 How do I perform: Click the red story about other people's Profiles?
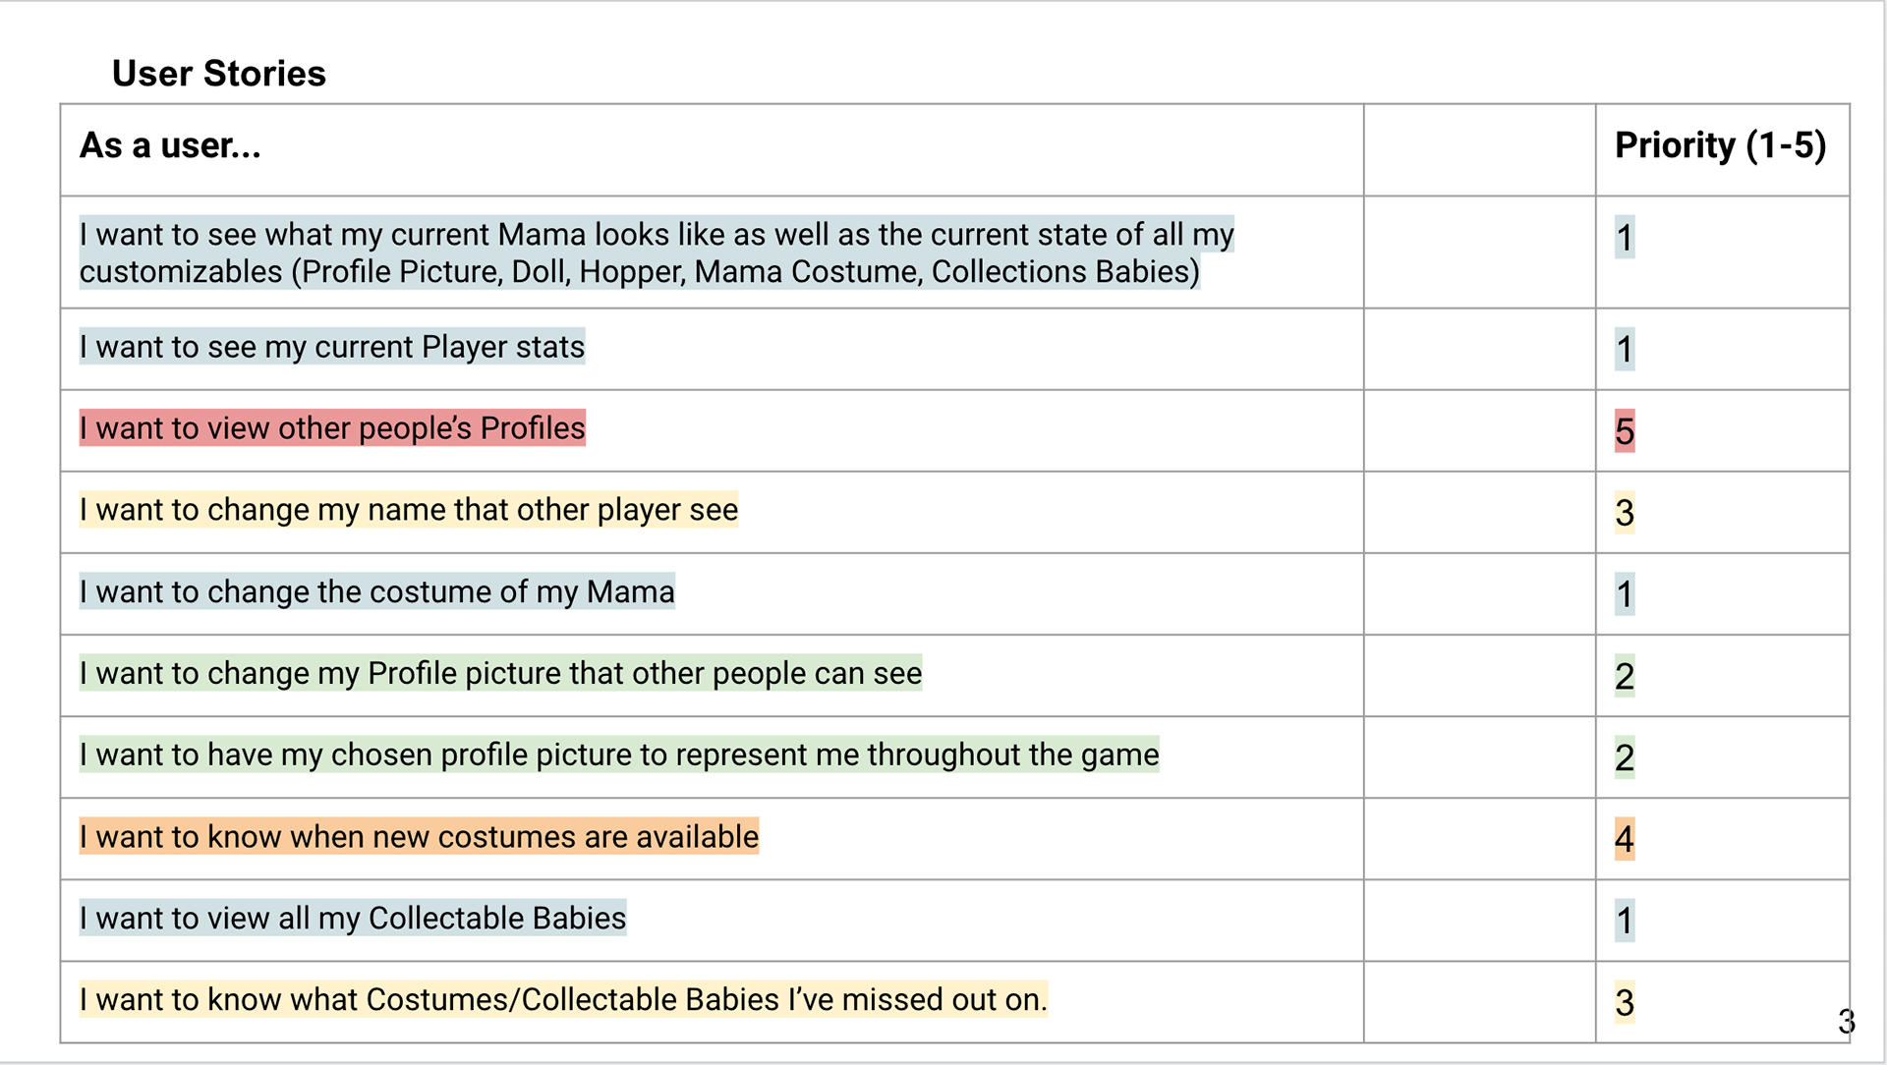[332, 428]
